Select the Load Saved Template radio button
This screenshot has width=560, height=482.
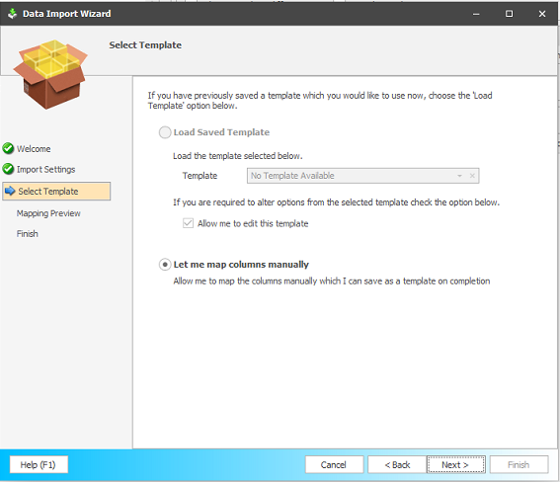point(165,132)
